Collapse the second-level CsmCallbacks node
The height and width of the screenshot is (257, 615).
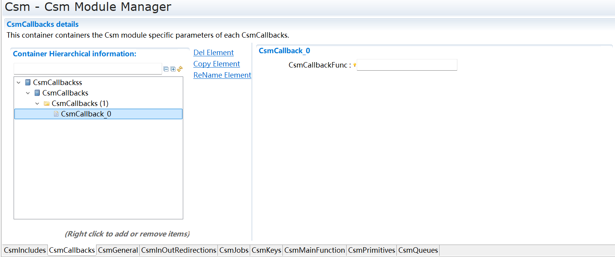pyautogui.click(x=28, y=93)
